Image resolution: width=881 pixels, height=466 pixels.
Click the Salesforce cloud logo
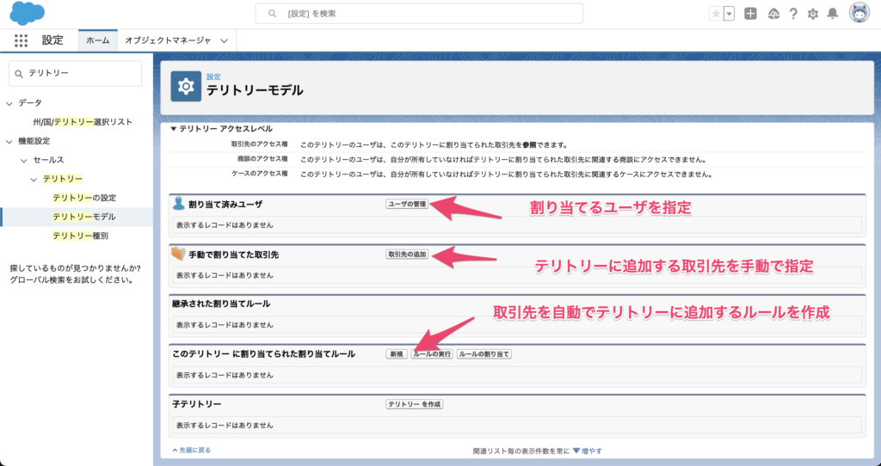(28, 13)
